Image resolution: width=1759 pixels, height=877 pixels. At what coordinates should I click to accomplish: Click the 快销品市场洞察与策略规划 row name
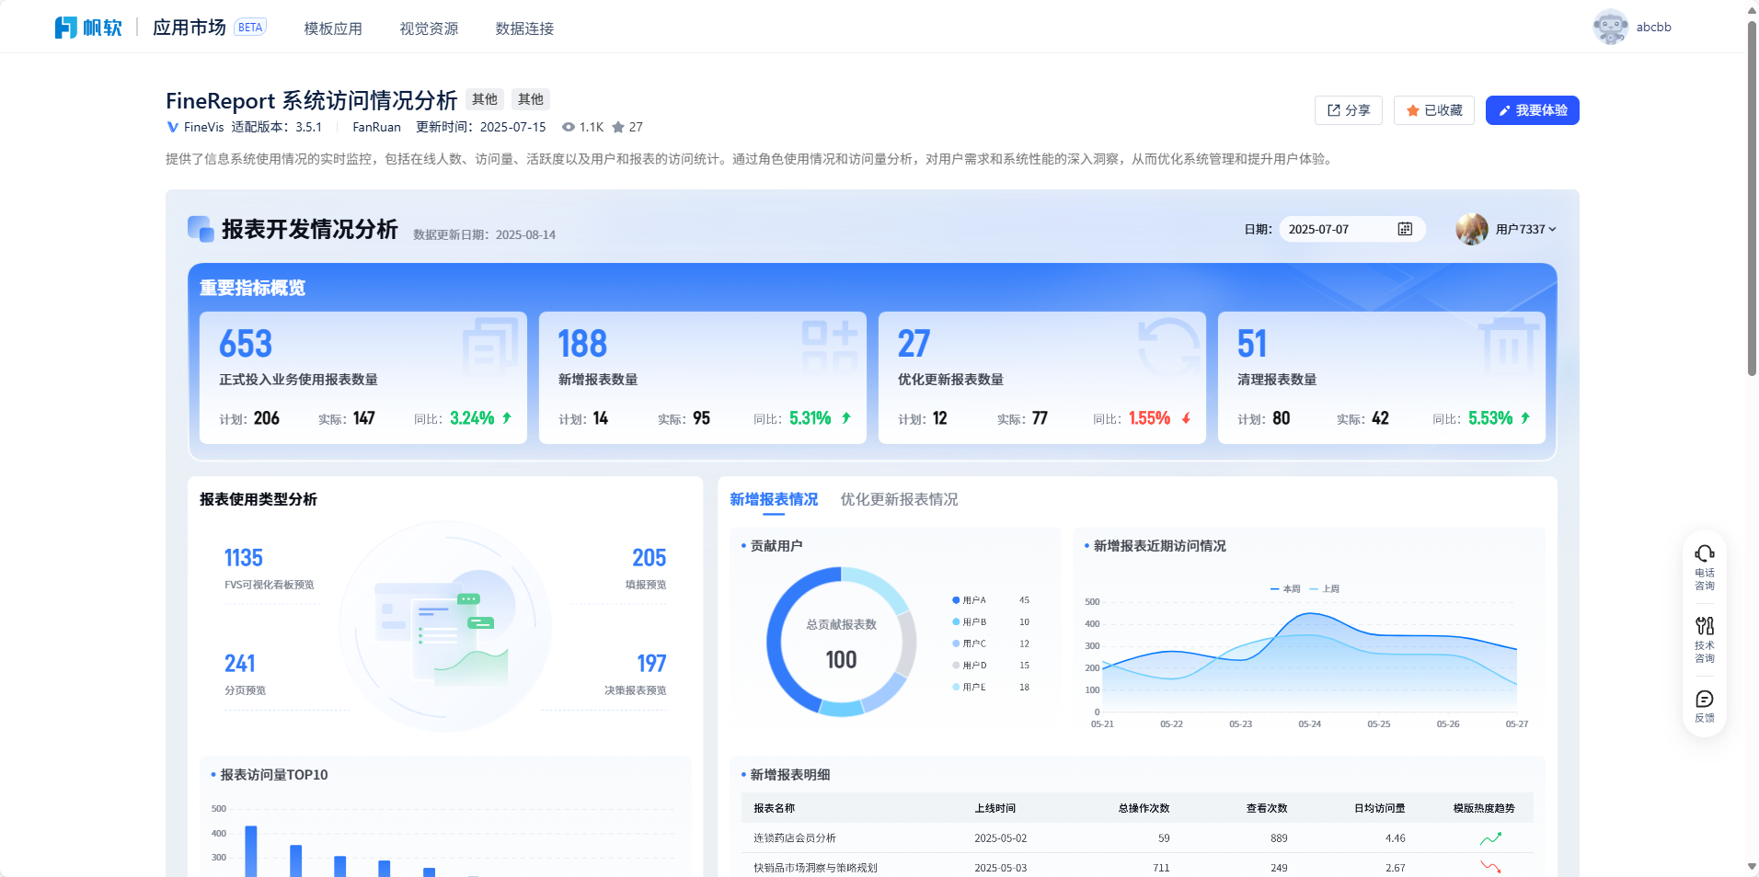point(815,868)
